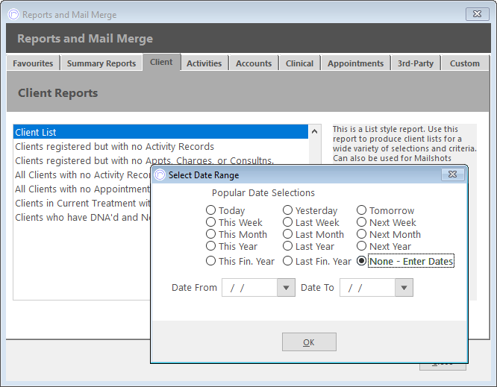Open the Date From calendar dropdown
This screenshot has height=387, width=497.
(286, 288)
